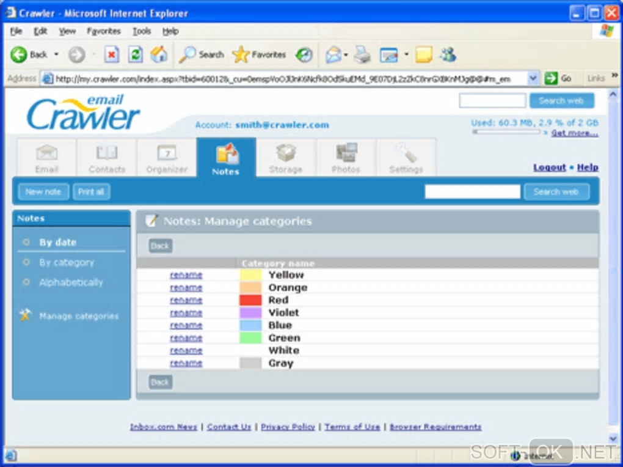
Task: Select Alphabetically sorting option
Action: point(71,282)
